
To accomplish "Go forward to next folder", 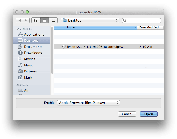I will click(26, 20).
